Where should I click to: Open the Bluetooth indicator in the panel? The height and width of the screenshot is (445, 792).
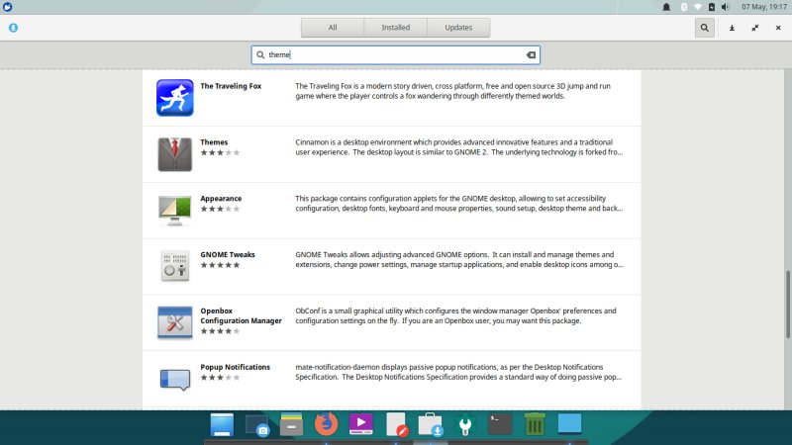(684, 7)
